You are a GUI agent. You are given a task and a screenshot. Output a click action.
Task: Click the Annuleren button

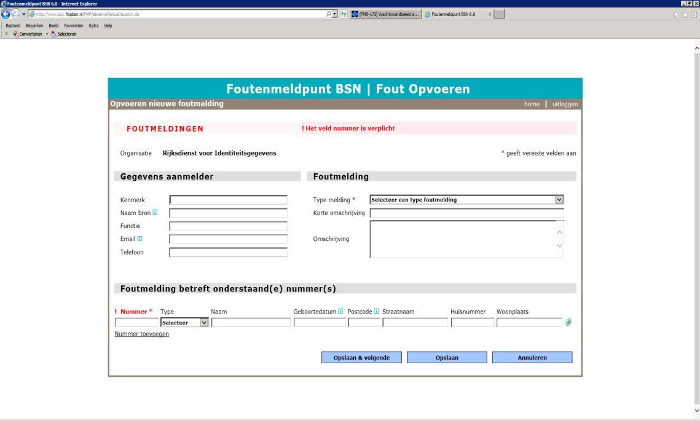pyautogui.click(x=532, y=358)
